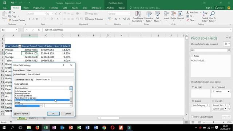Click the Insert cells icon
The image size is (233, 131).
[166, 14]
